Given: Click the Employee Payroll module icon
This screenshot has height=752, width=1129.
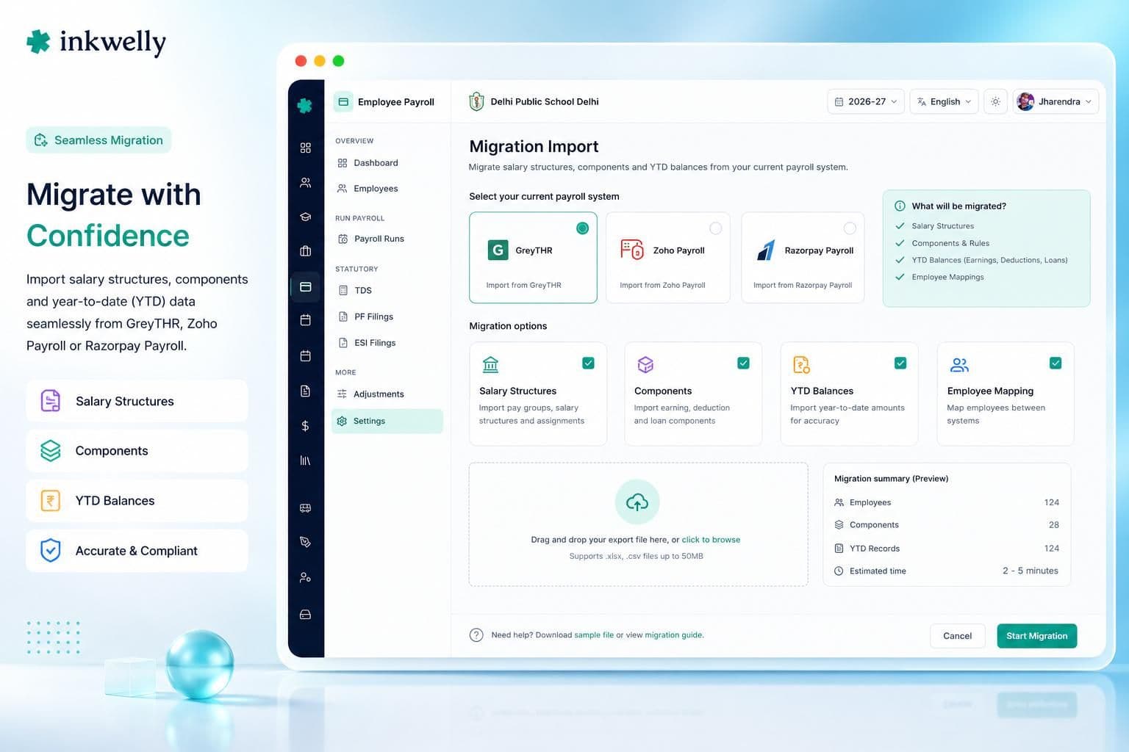Looking at the screenshot, I should (x=343, y=101).
